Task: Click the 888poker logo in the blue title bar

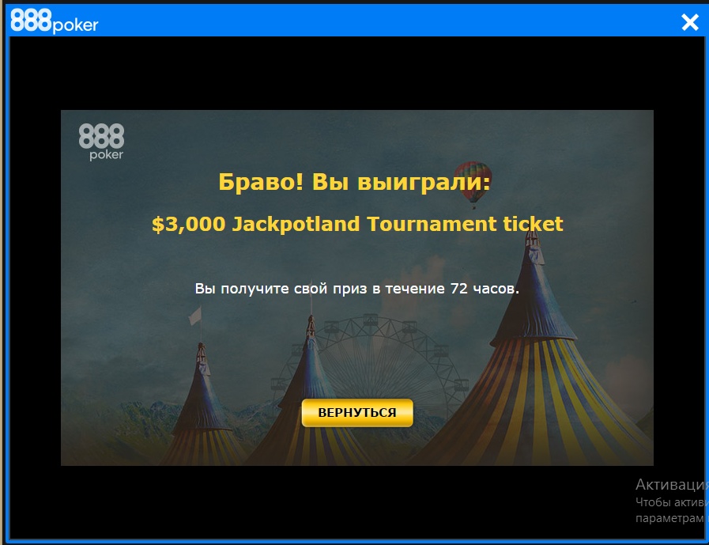Action: (55, 21)
